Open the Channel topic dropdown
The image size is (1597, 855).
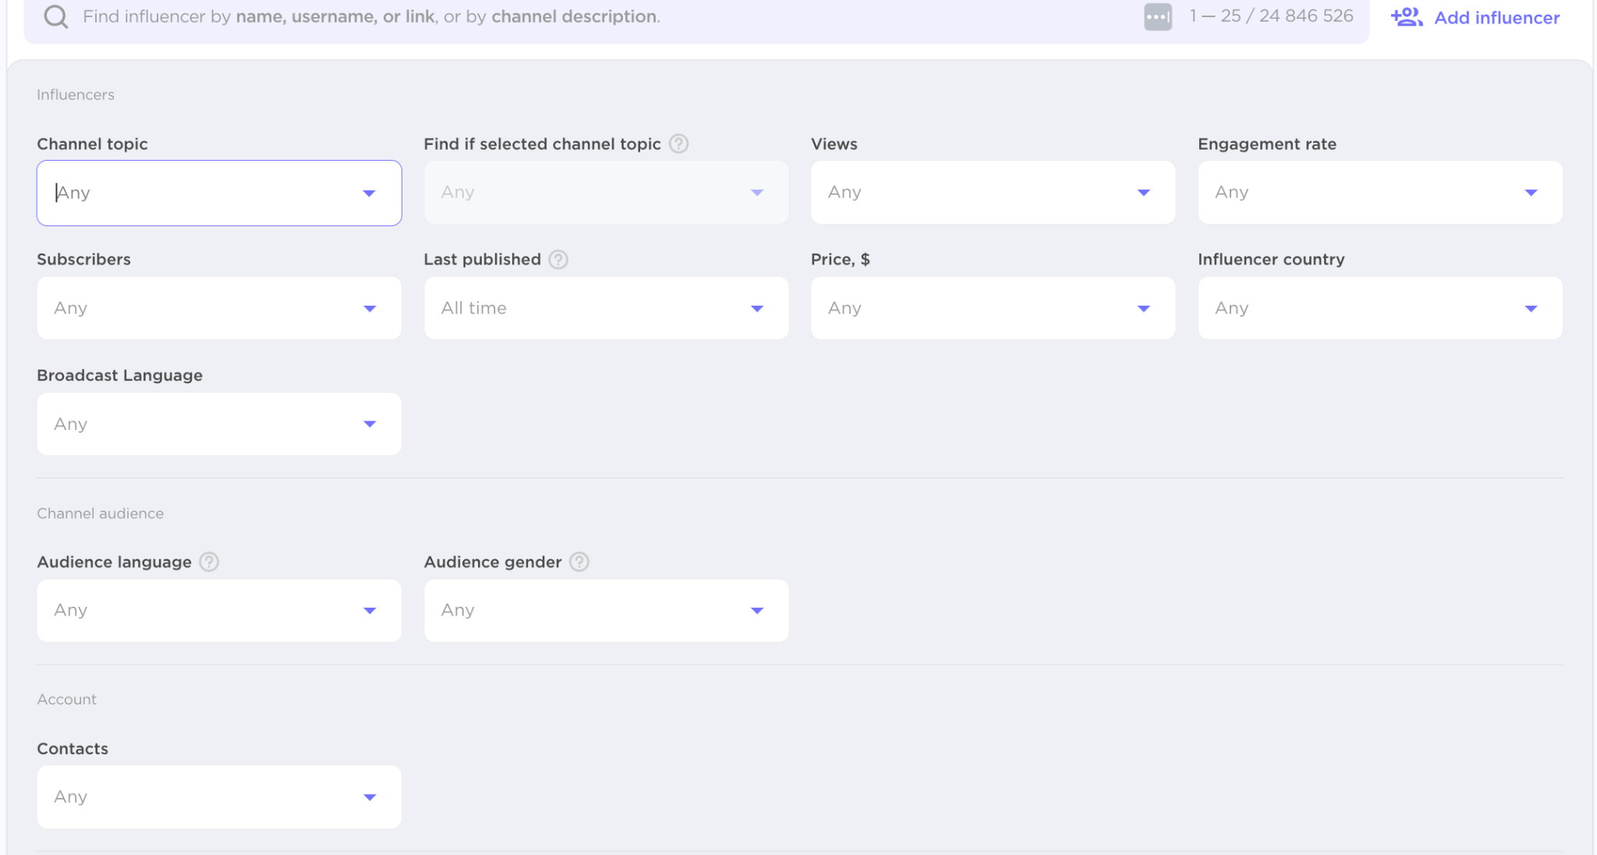(x=219, y=193)
